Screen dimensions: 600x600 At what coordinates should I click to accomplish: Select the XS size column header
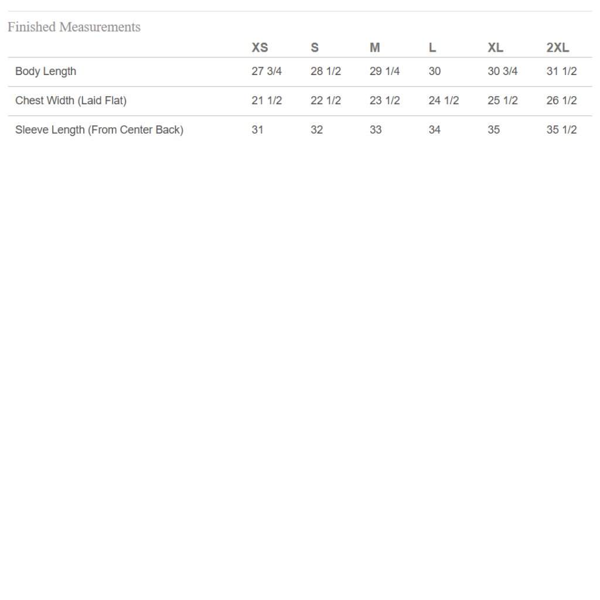coord(260,47)
